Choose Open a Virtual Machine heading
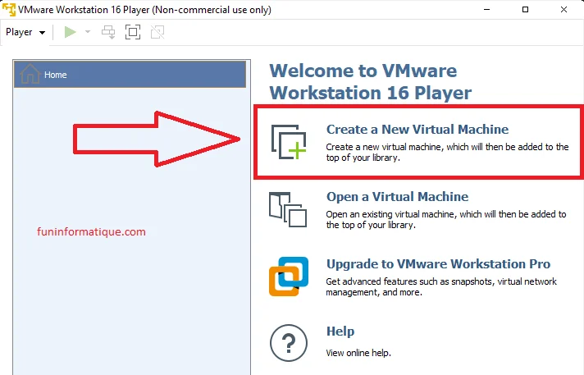Screen dimensions: 584x375 coord(398,196)
